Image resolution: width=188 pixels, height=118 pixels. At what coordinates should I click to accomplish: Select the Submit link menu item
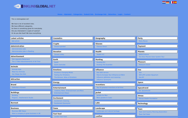pos(88,14)
